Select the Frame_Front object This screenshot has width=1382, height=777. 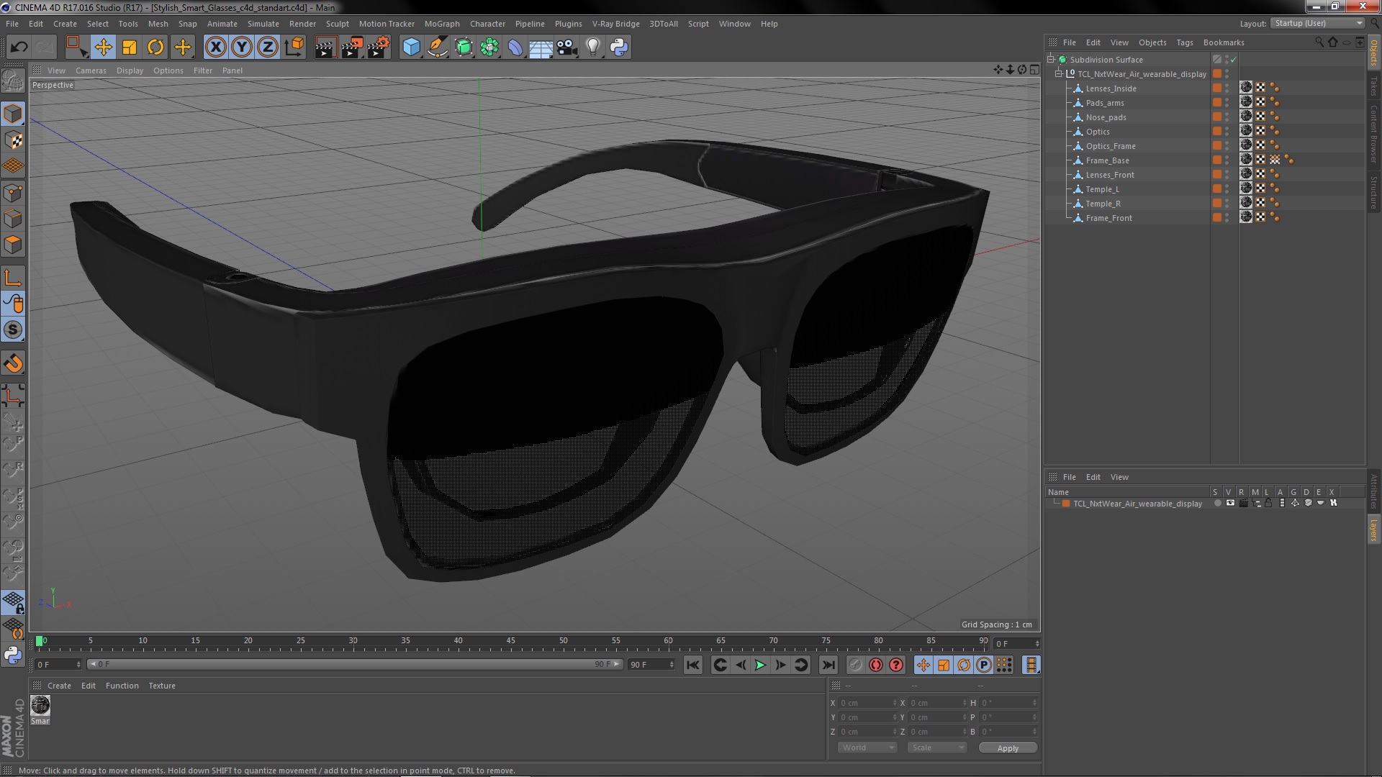tap(1108, 218)
